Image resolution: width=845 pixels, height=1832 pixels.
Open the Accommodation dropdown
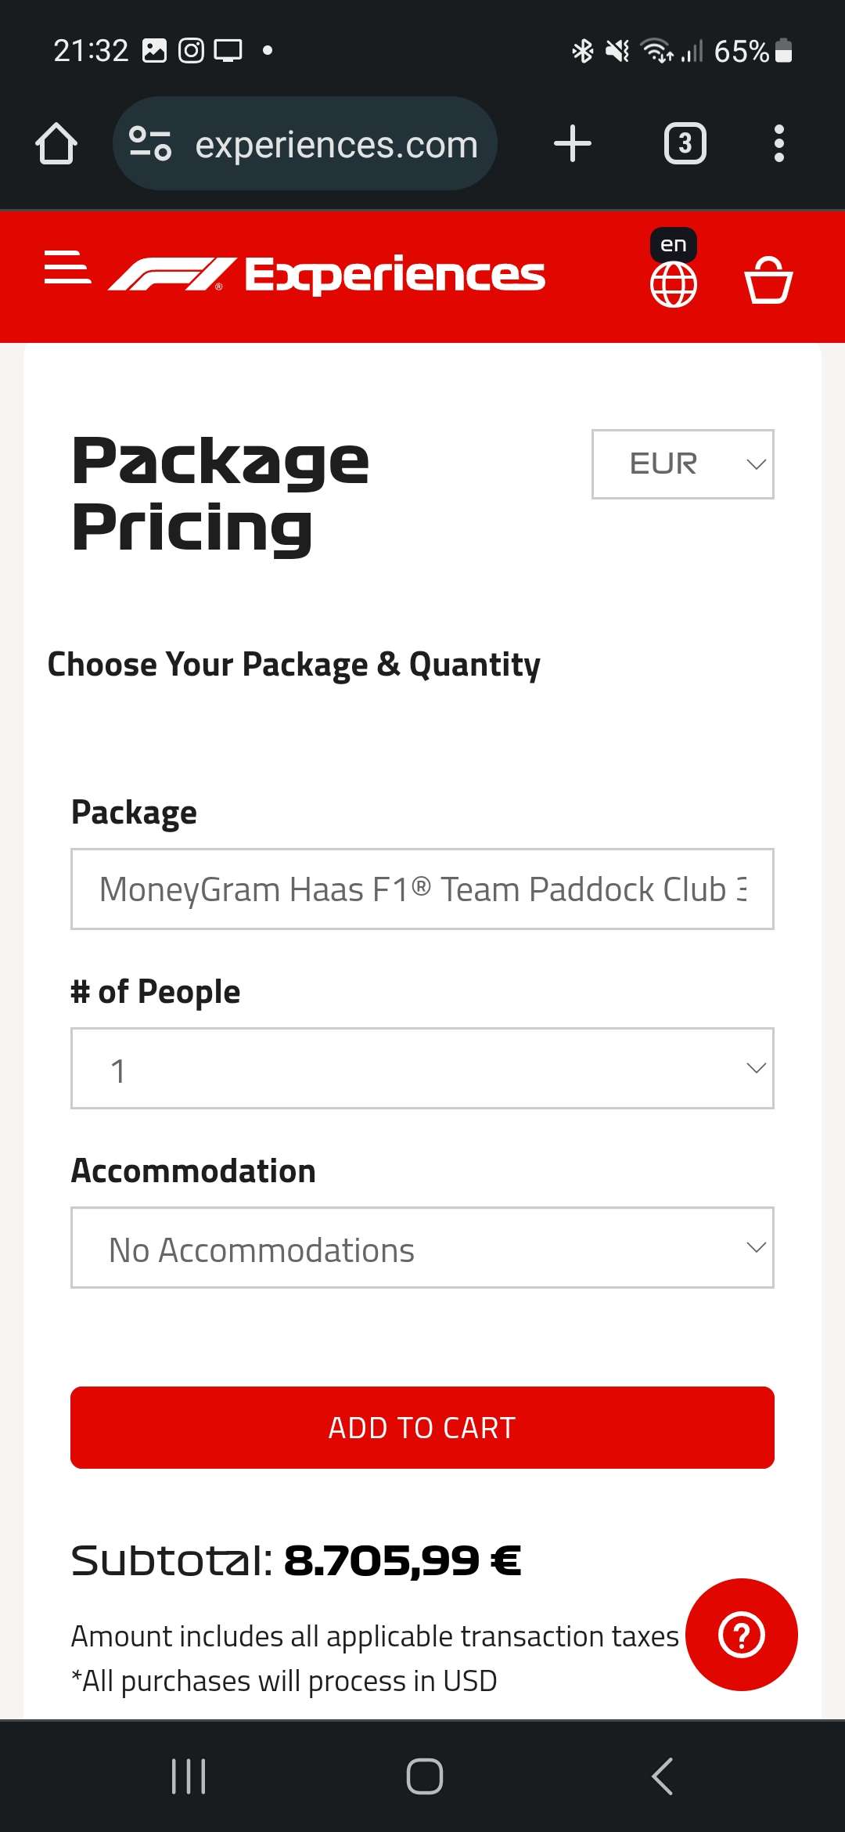click(422, 1248)
